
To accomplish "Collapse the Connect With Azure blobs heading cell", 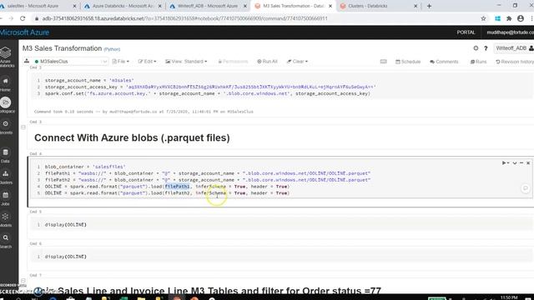I will pyautogui.click(x=23, y=127).
